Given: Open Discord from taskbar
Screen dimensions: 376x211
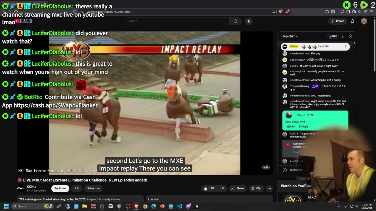Looking at the screenshot, I should [x=188, y=206].
